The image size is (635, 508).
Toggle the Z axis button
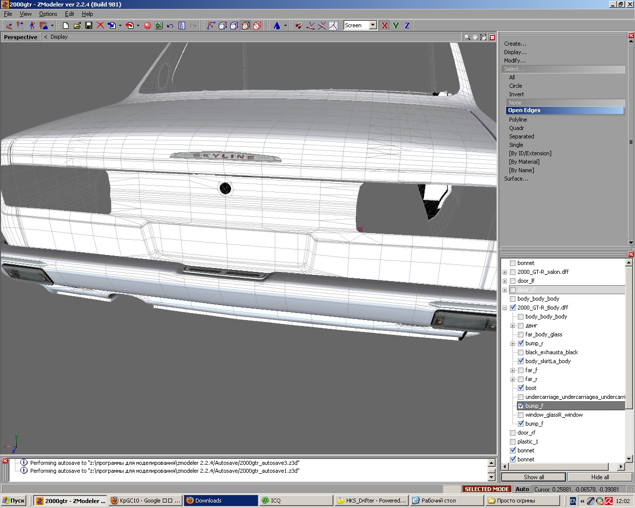pos(407,25)
